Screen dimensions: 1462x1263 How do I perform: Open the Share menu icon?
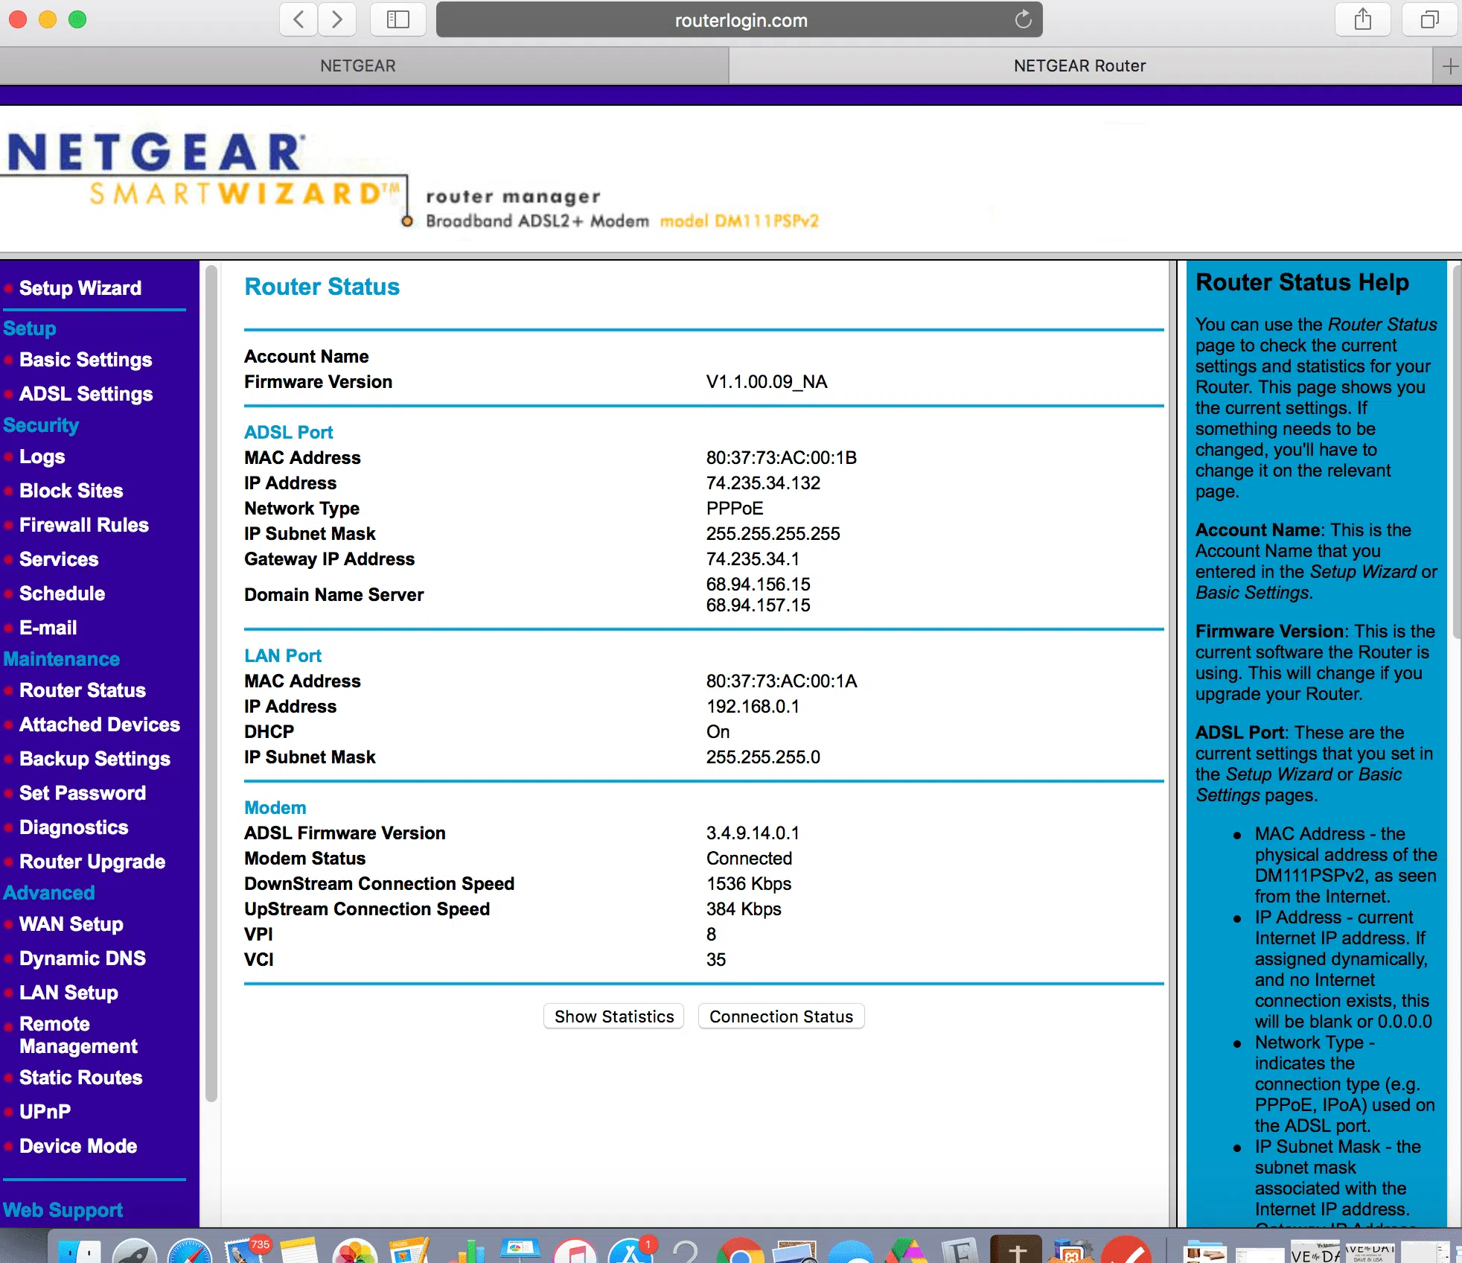click(1362, 19)
